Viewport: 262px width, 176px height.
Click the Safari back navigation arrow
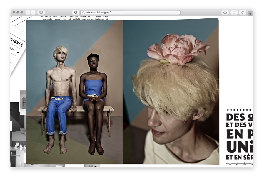(28, 13)
